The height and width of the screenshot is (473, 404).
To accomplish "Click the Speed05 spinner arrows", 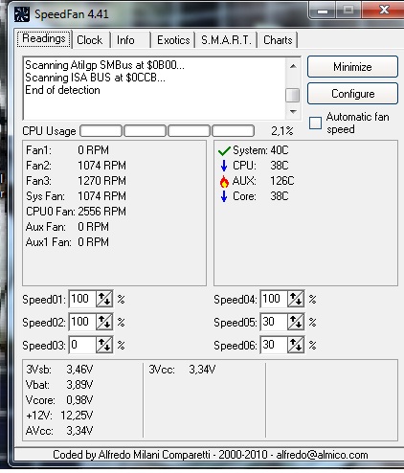I will pyautogui.click(x=296, y=322).
